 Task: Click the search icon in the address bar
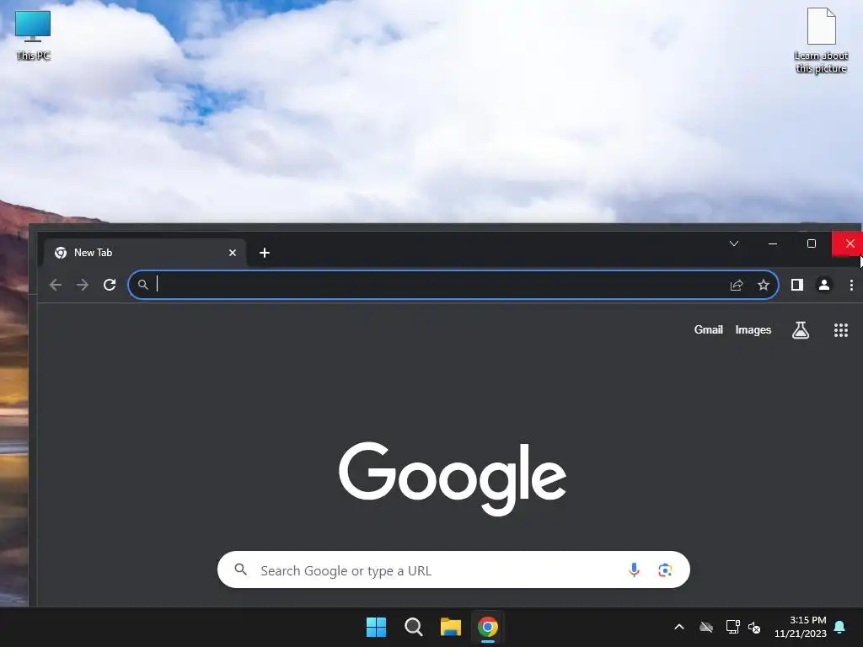[143, 285]
